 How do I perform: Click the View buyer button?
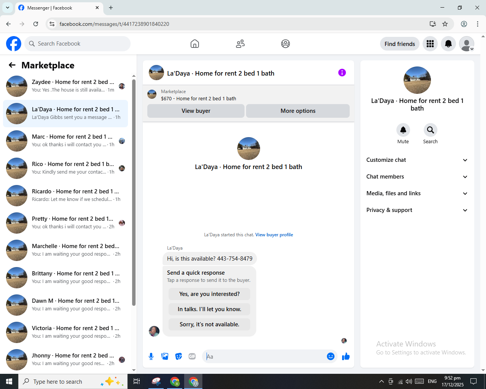click(196, 111)
